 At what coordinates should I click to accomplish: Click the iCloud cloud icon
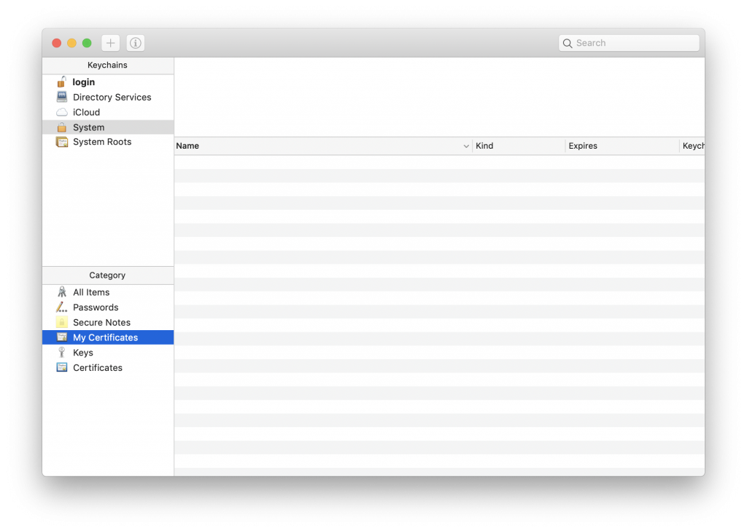click(62, 112)
